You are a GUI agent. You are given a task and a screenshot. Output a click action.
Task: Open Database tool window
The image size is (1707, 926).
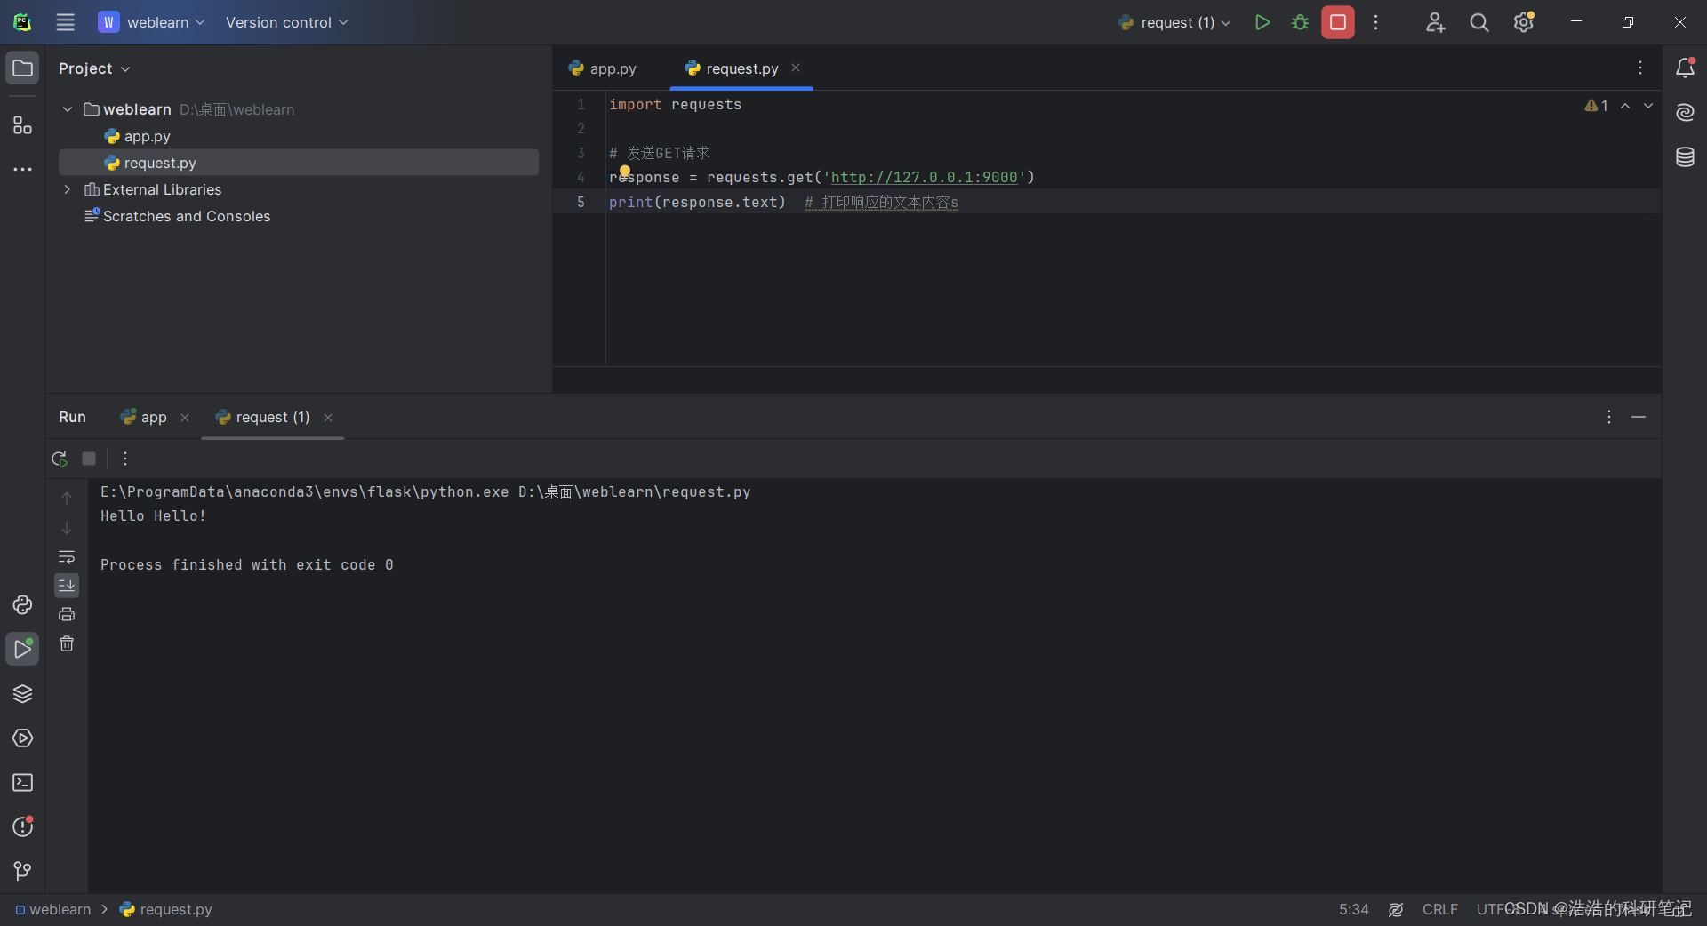[x=1685, y=157]
